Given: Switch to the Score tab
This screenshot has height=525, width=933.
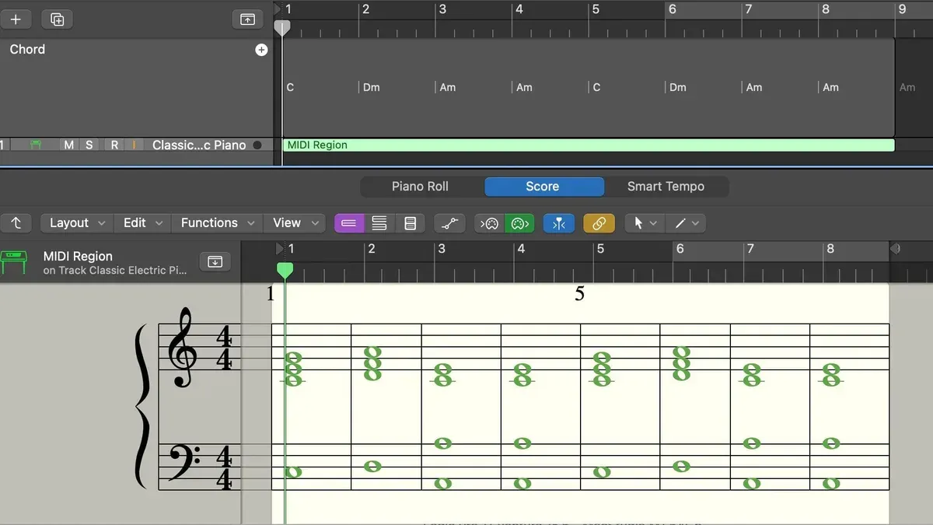Looking at the screenshot, I should coord(543,187).
